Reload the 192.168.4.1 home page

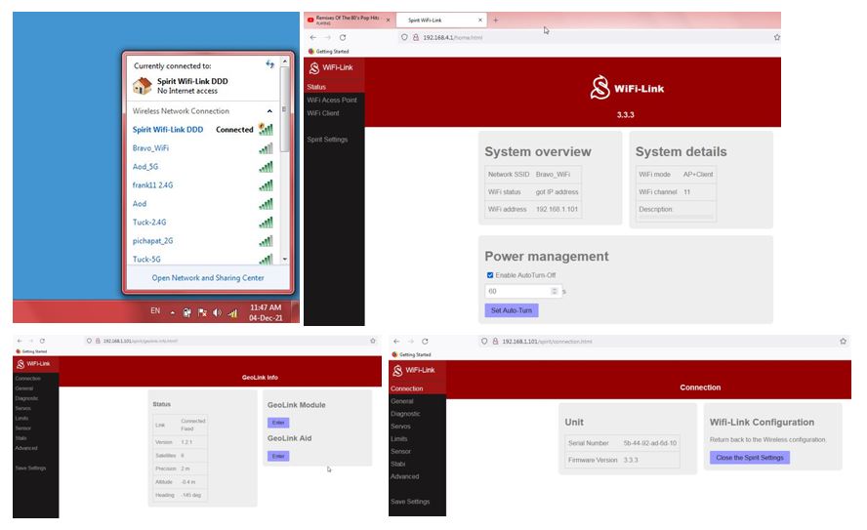(343, 37)
